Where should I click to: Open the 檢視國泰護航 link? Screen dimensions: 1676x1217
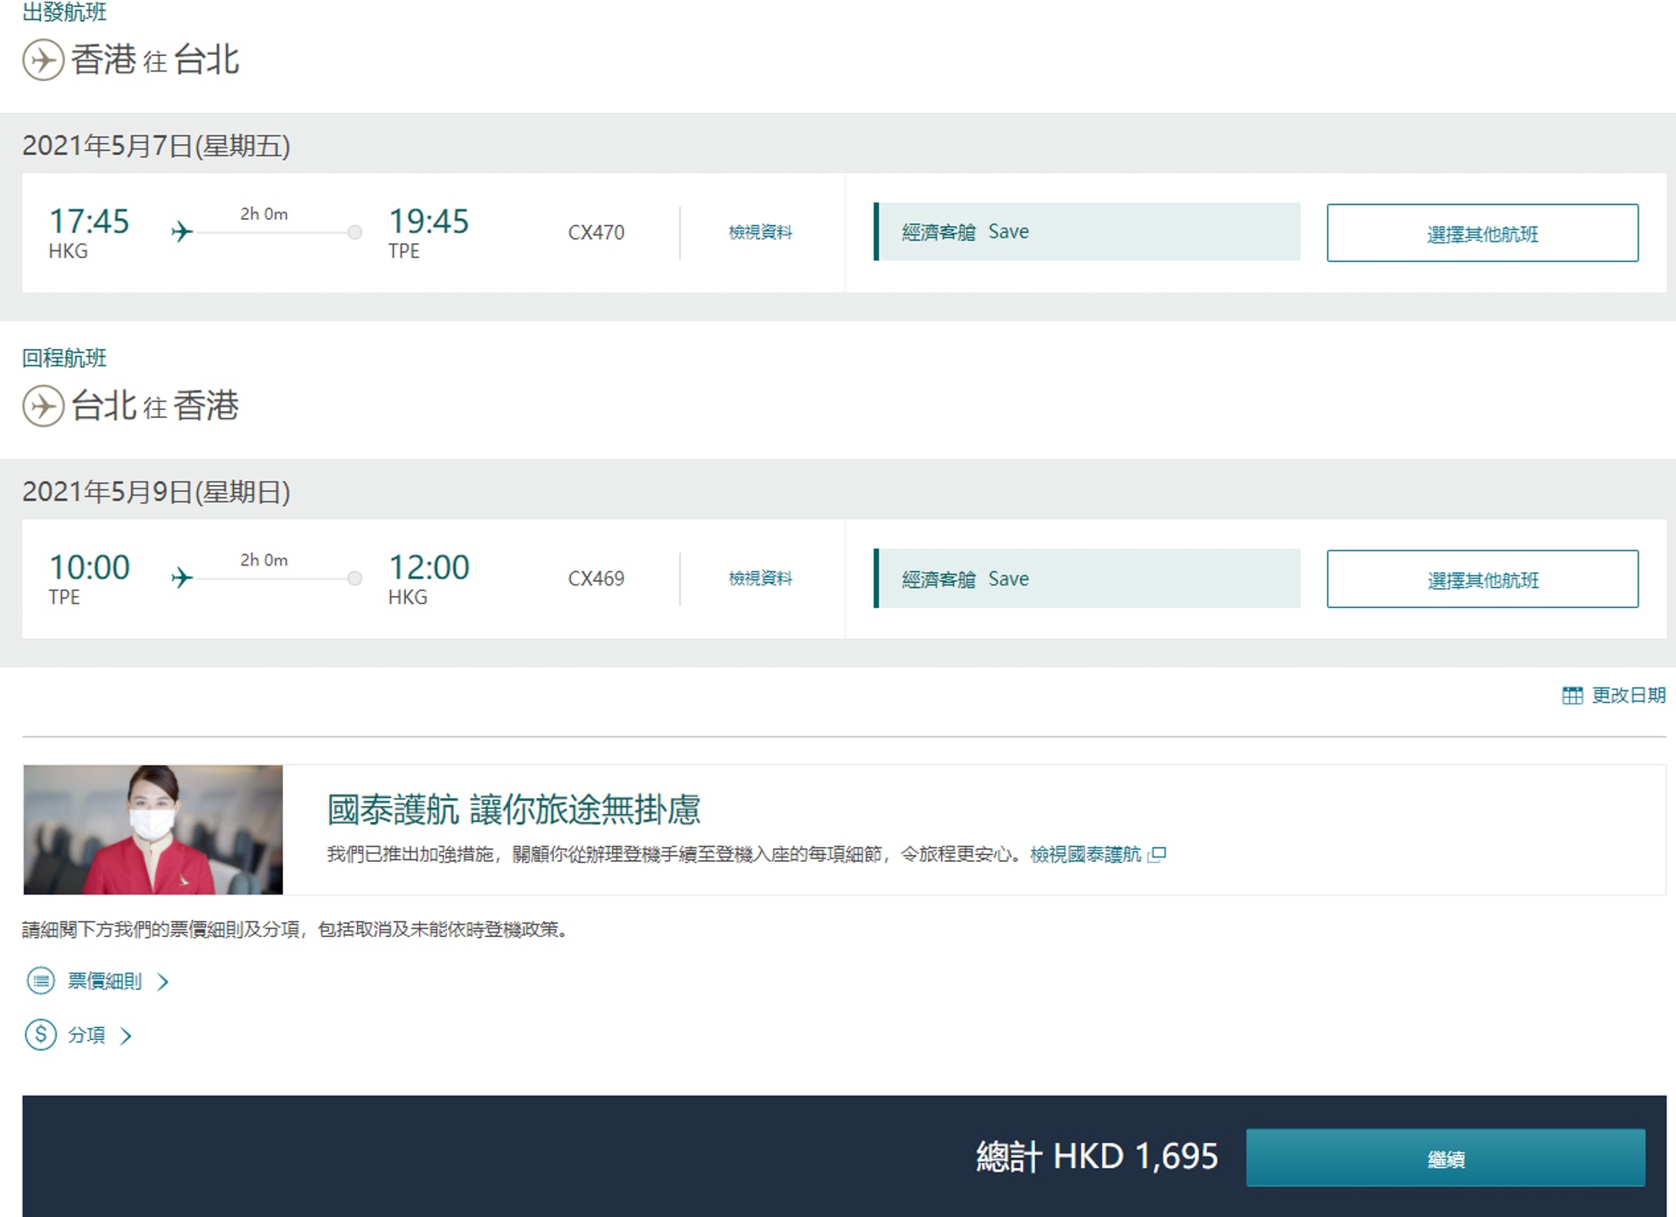(x=1085, y=854)
